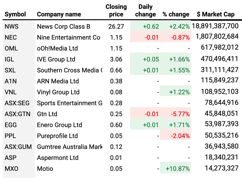
Task: Click Motio +10.87% change cell
Action: [x=178, y=169]
